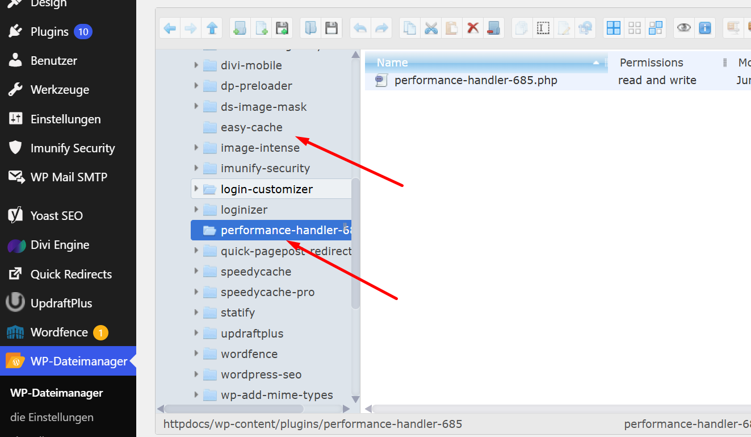
Task: Select the wp-add-mime-types folder
Action: pos(268,395)
